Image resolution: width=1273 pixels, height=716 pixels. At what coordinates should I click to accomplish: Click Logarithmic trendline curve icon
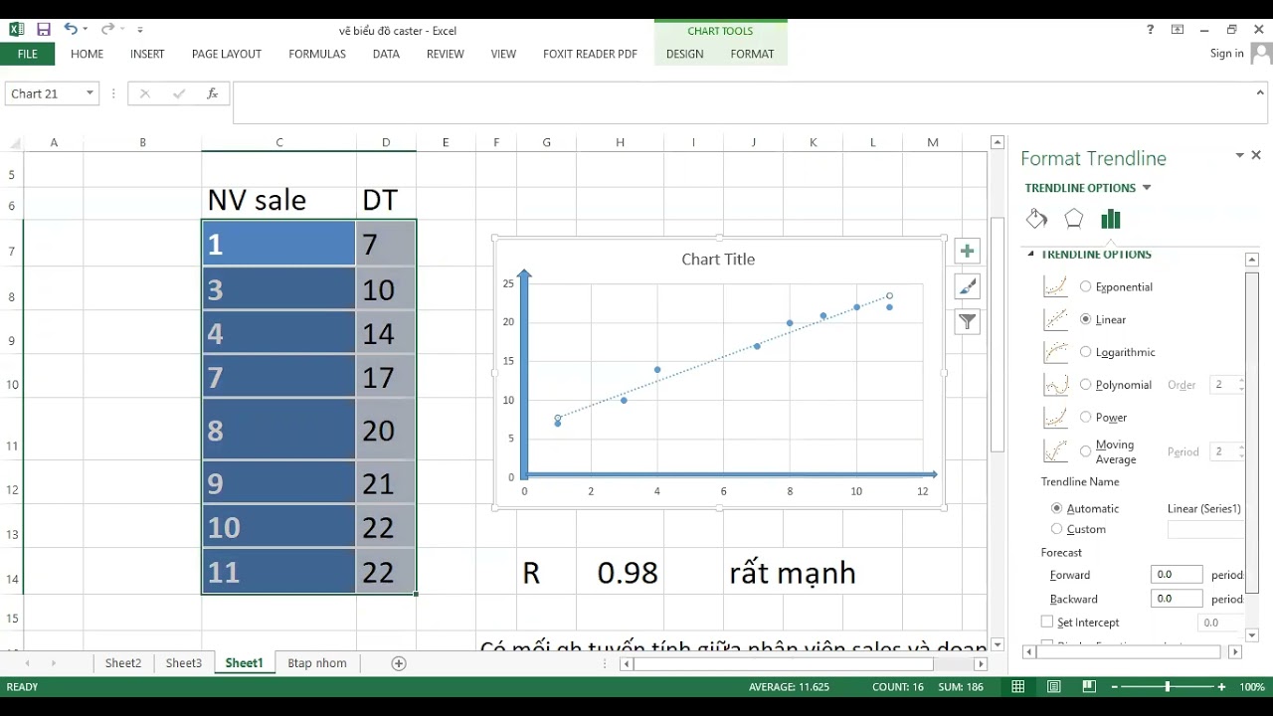[1055, 352]
